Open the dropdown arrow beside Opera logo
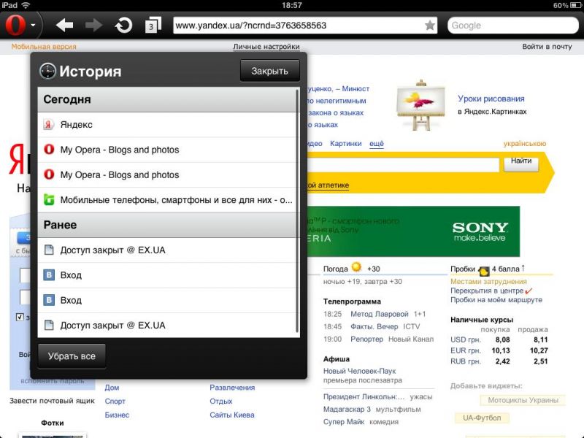Screen dimensions: 584x438 [x=34, y=26]
